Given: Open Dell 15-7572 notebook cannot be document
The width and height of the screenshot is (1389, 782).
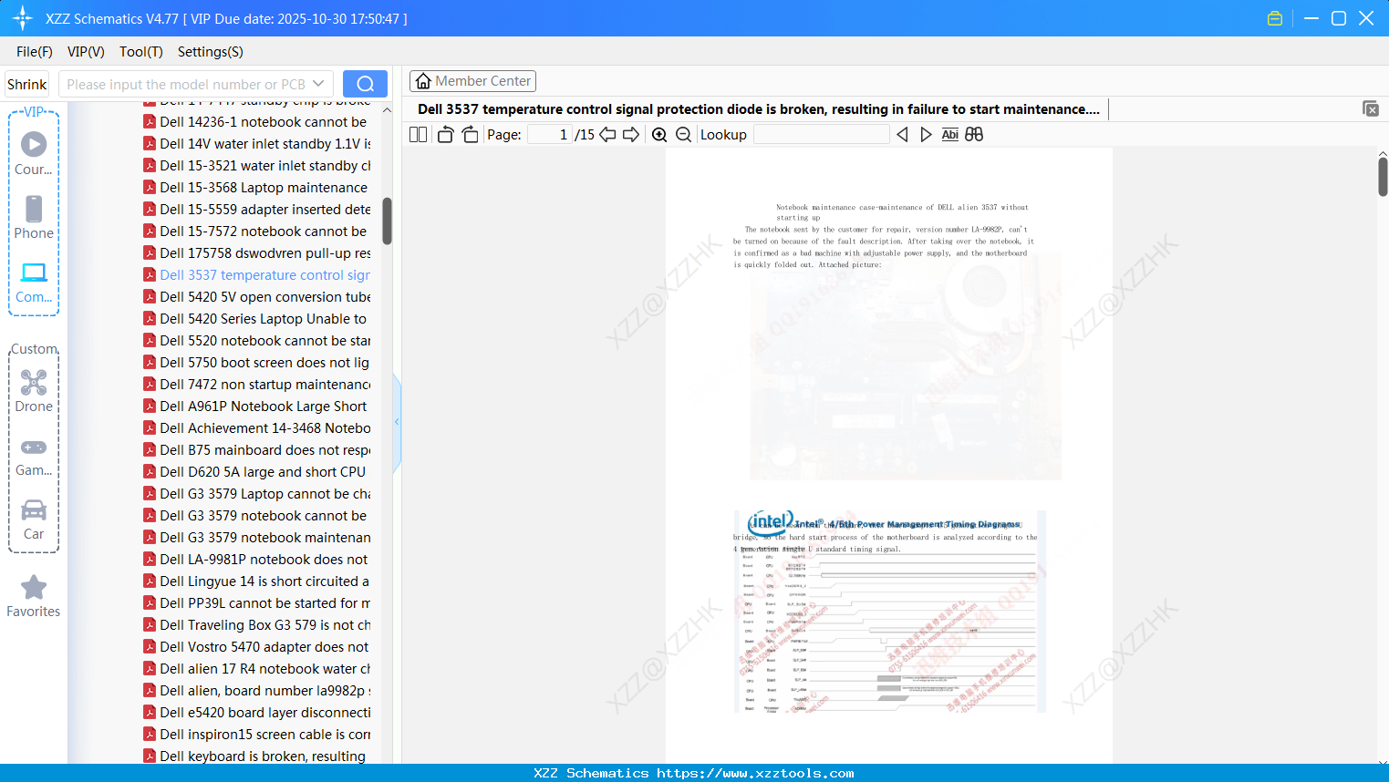Looking at the screenshot, I should pyautogui.click(x=264, y=231).
